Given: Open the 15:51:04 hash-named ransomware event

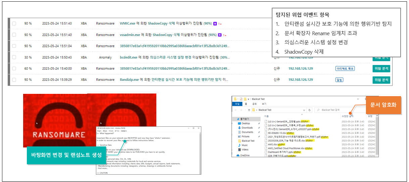Looking at the screenshot, I should 175,46.
